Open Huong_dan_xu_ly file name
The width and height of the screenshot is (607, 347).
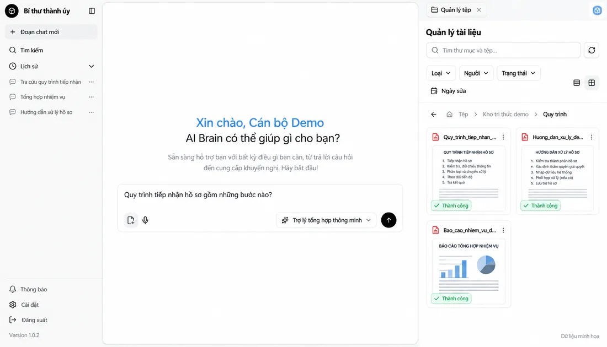tap(557, 137)
